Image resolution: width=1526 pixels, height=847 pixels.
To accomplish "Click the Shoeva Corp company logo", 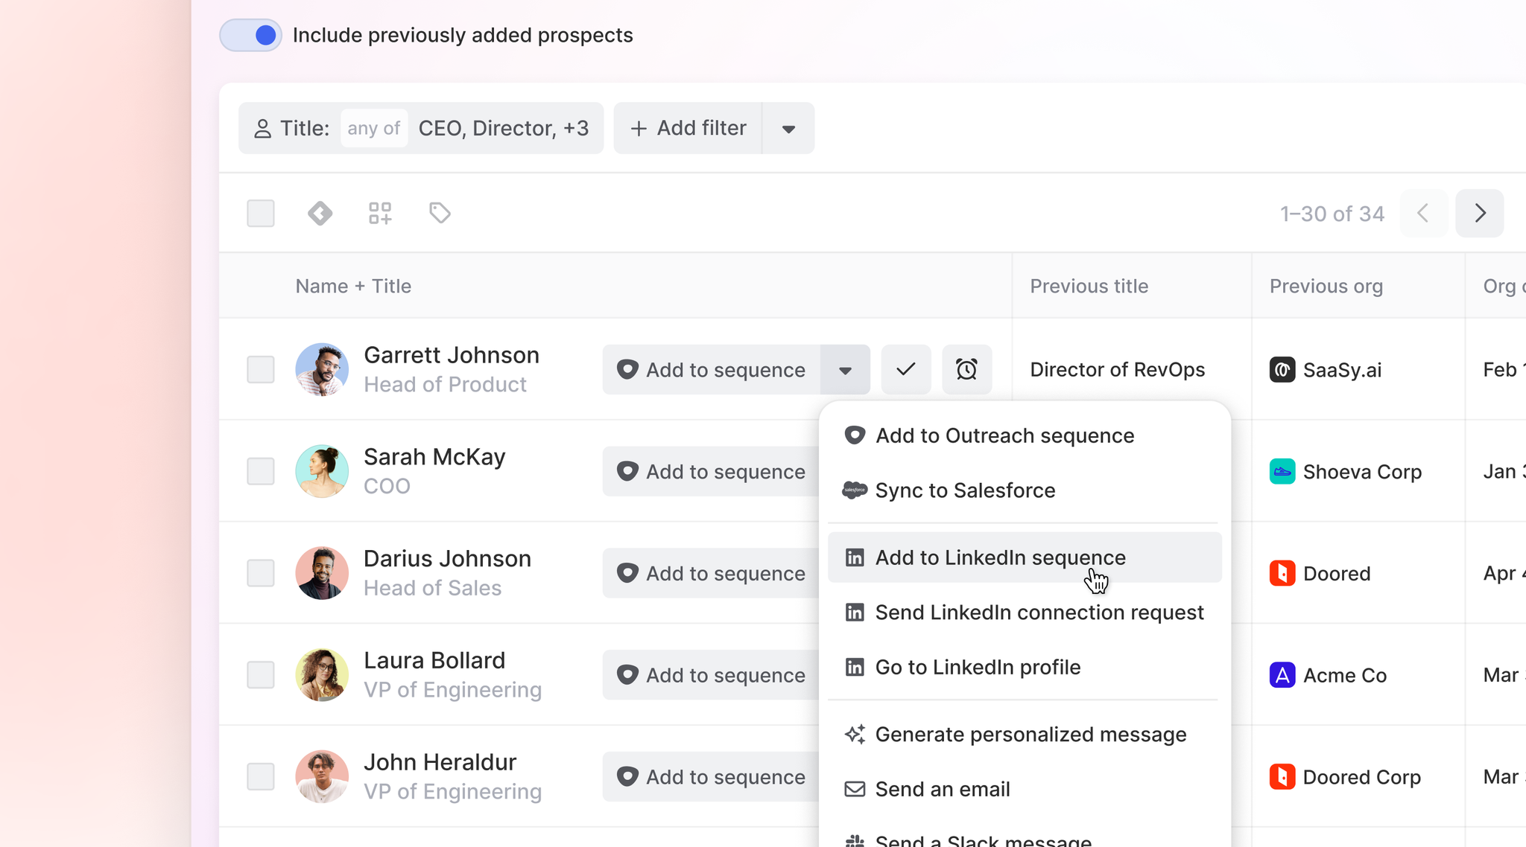I will [1282, 472].
